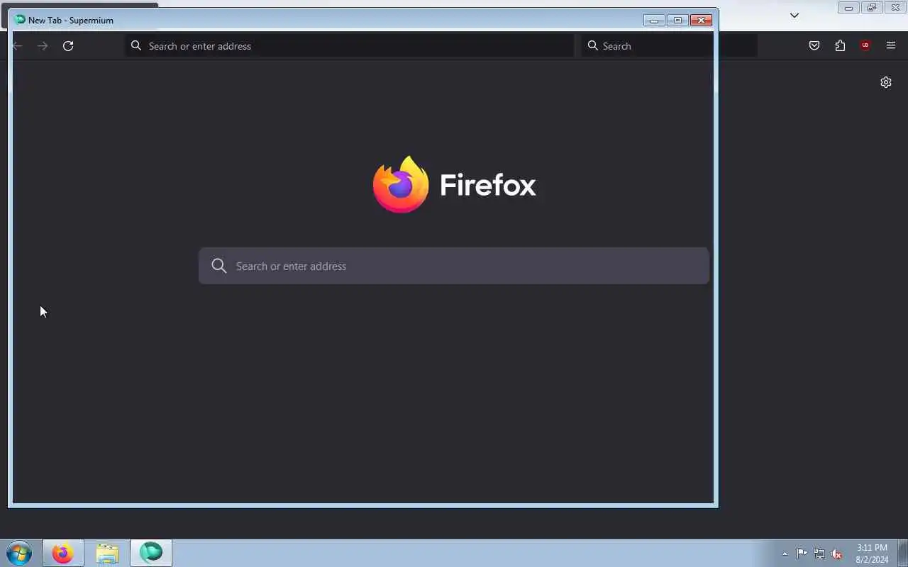This screenshot has height=567, width=908.
Task: Reload the page with the refresh icon
Action: pos(68,46)
